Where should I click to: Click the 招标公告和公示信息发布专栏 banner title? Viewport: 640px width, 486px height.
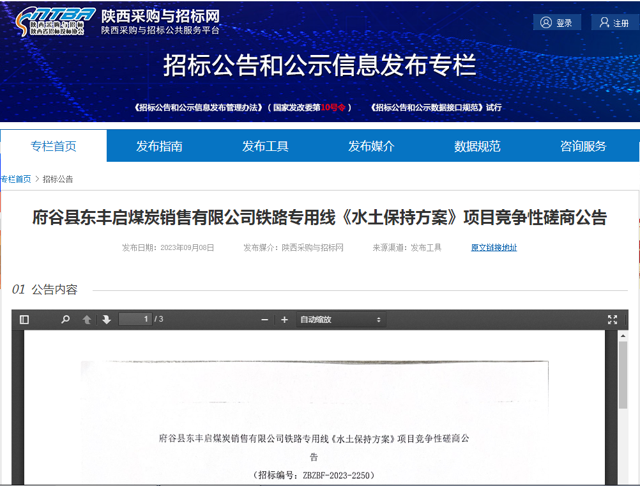coord(319,65)
